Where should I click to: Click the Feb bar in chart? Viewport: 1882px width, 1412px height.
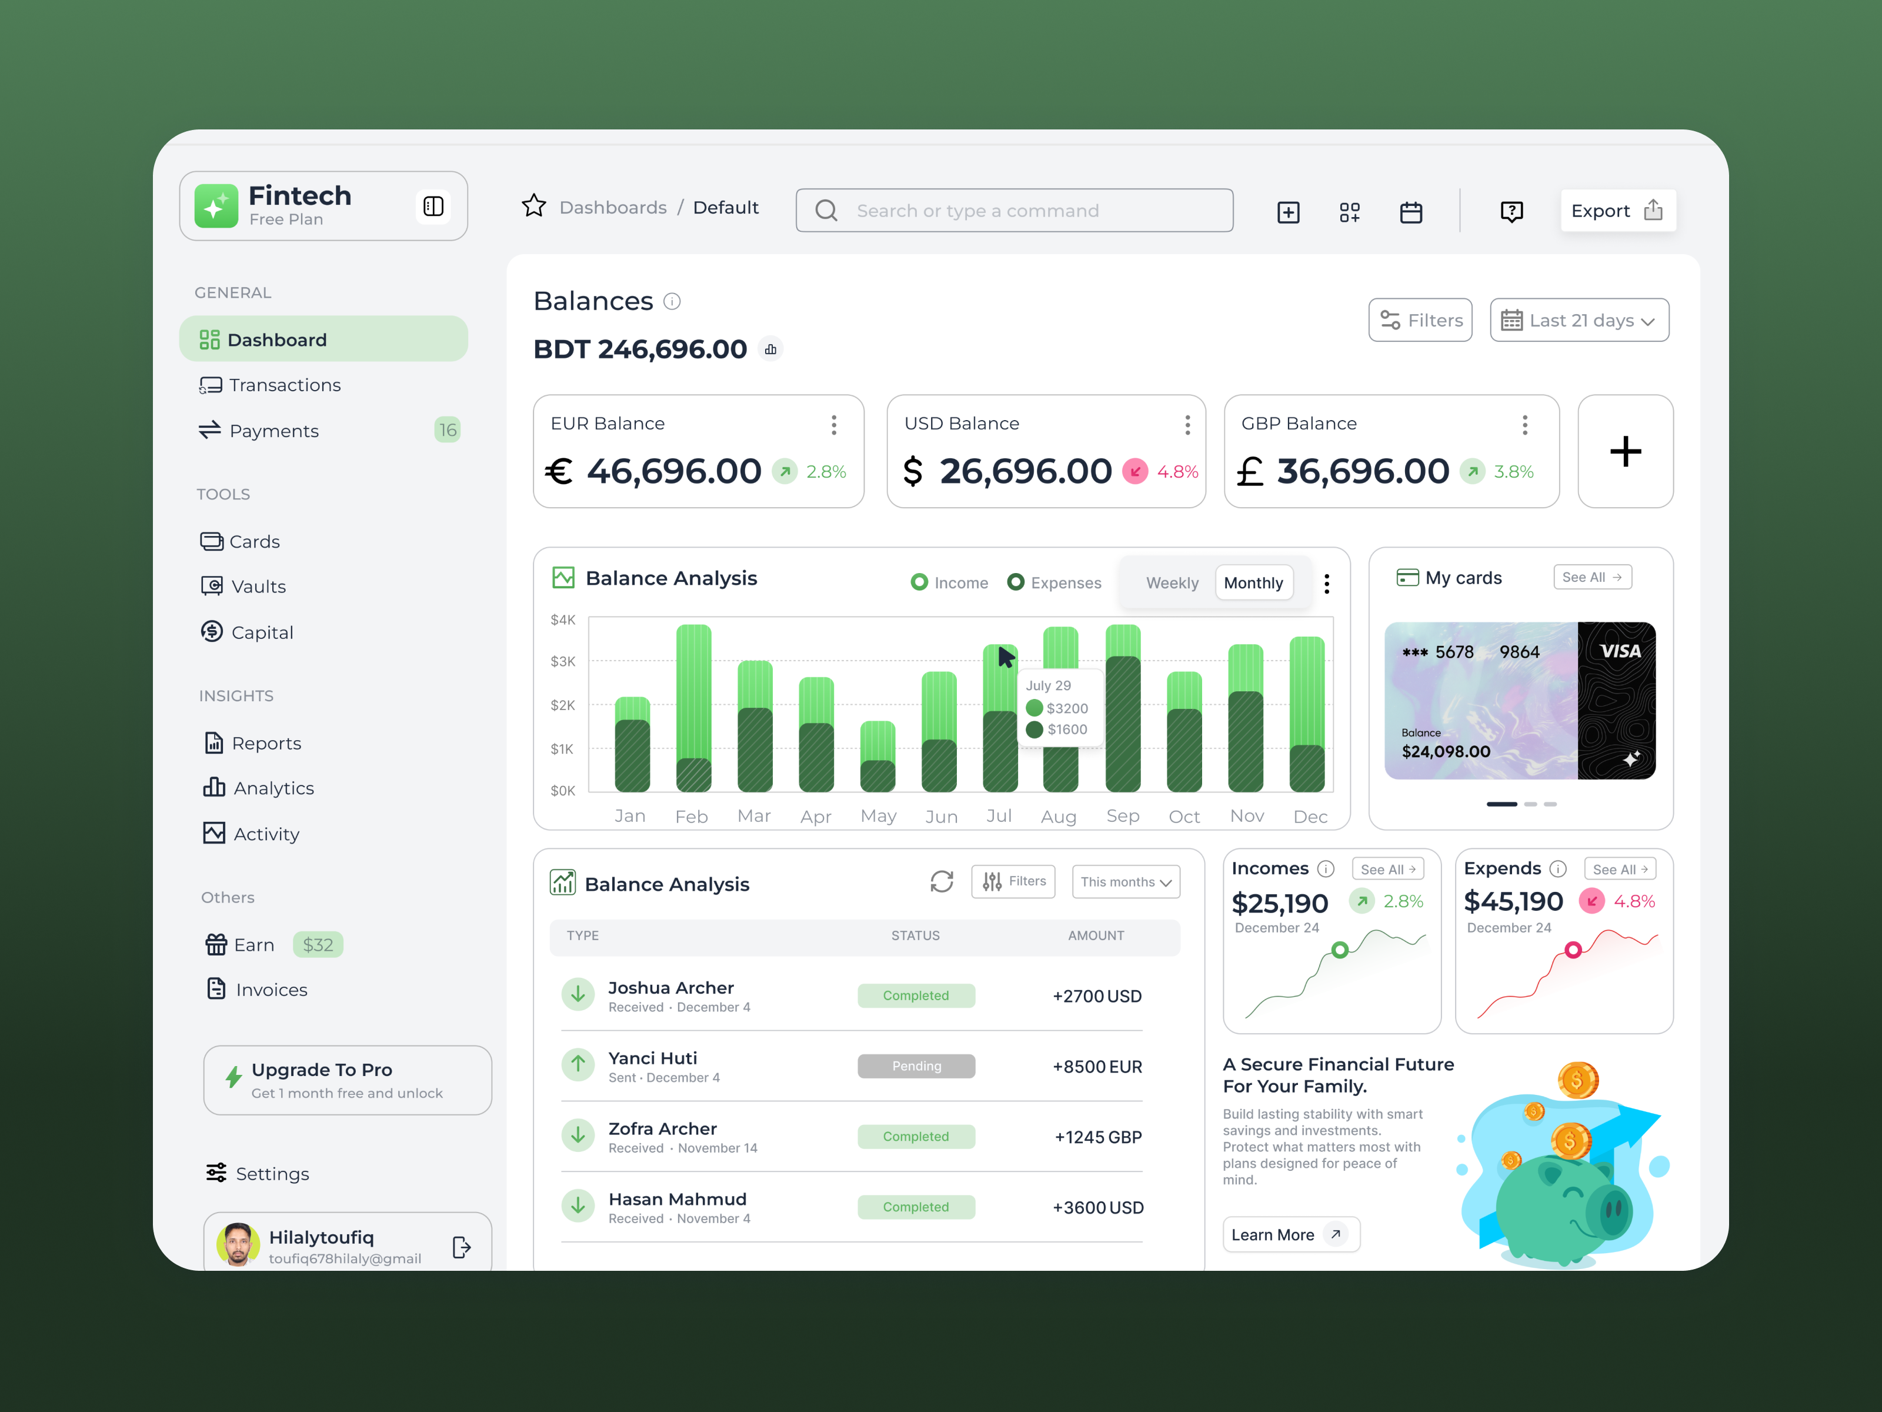point(693,708)
